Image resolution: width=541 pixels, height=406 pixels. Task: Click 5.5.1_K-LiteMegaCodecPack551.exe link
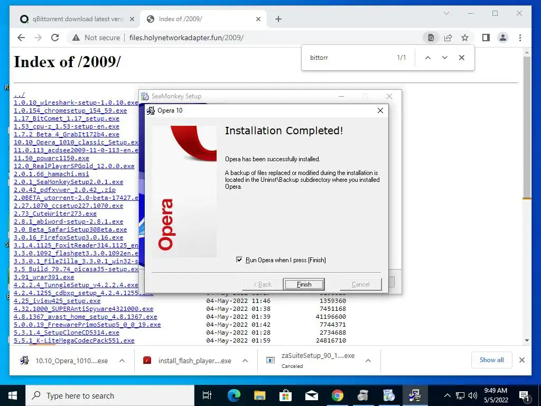point(74,341)
